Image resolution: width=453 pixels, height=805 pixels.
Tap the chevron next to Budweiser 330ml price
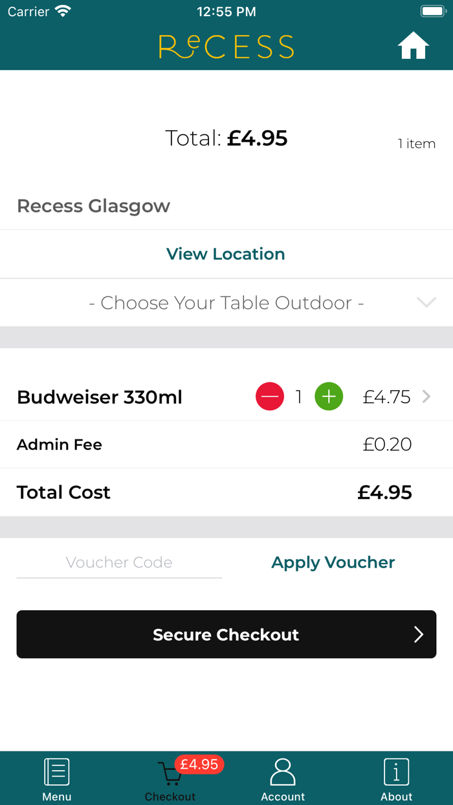coord(427,397)
